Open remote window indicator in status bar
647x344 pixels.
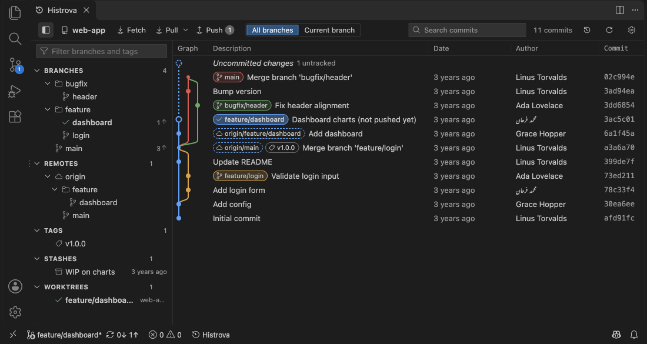click(x=13, y=335)
